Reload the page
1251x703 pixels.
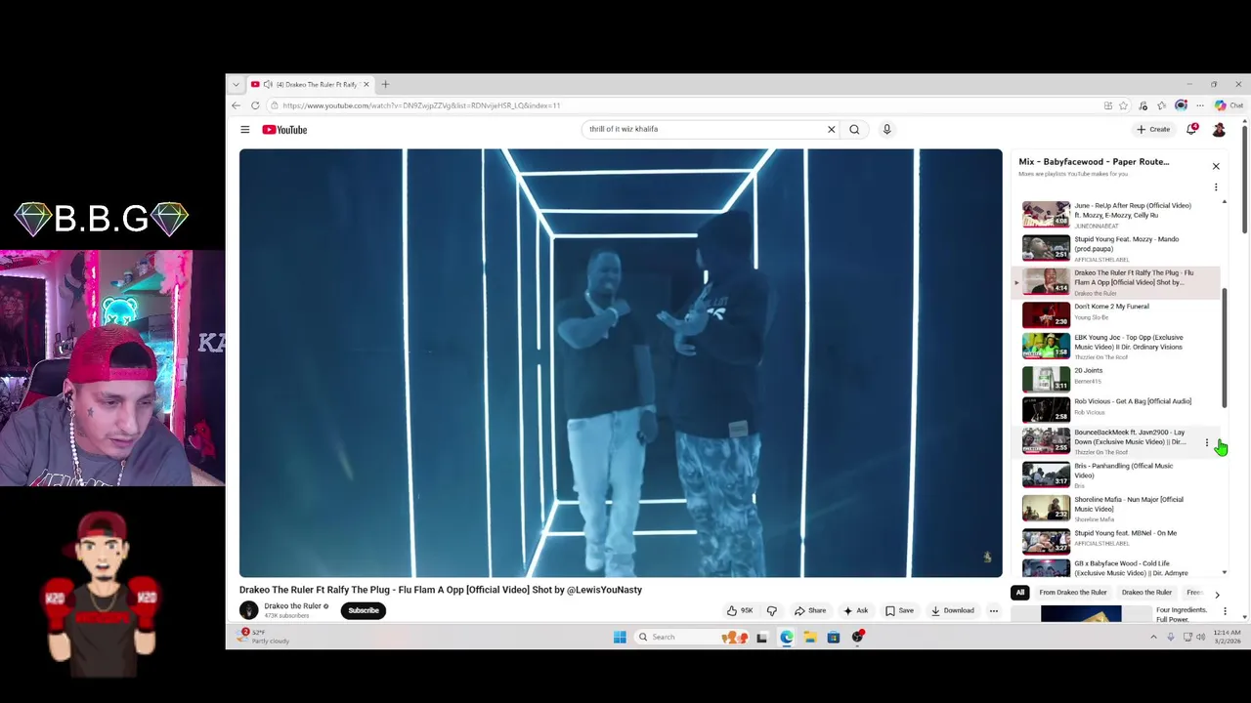point(255,105)
